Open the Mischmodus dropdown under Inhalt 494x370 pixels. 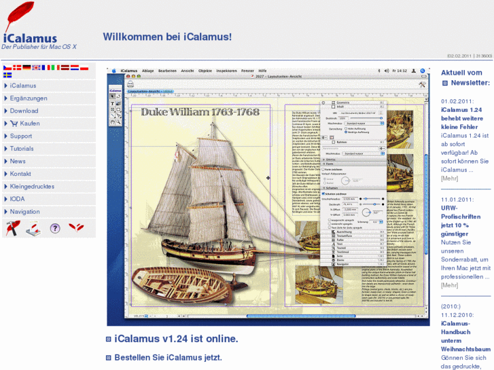[364, 124]
